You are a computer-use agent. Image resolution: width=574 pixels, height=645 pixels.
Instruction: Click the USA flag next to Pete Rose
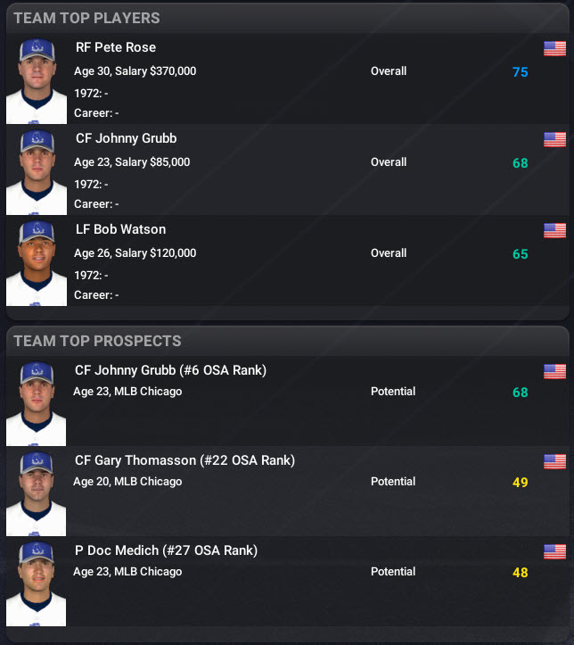(554, 48)
